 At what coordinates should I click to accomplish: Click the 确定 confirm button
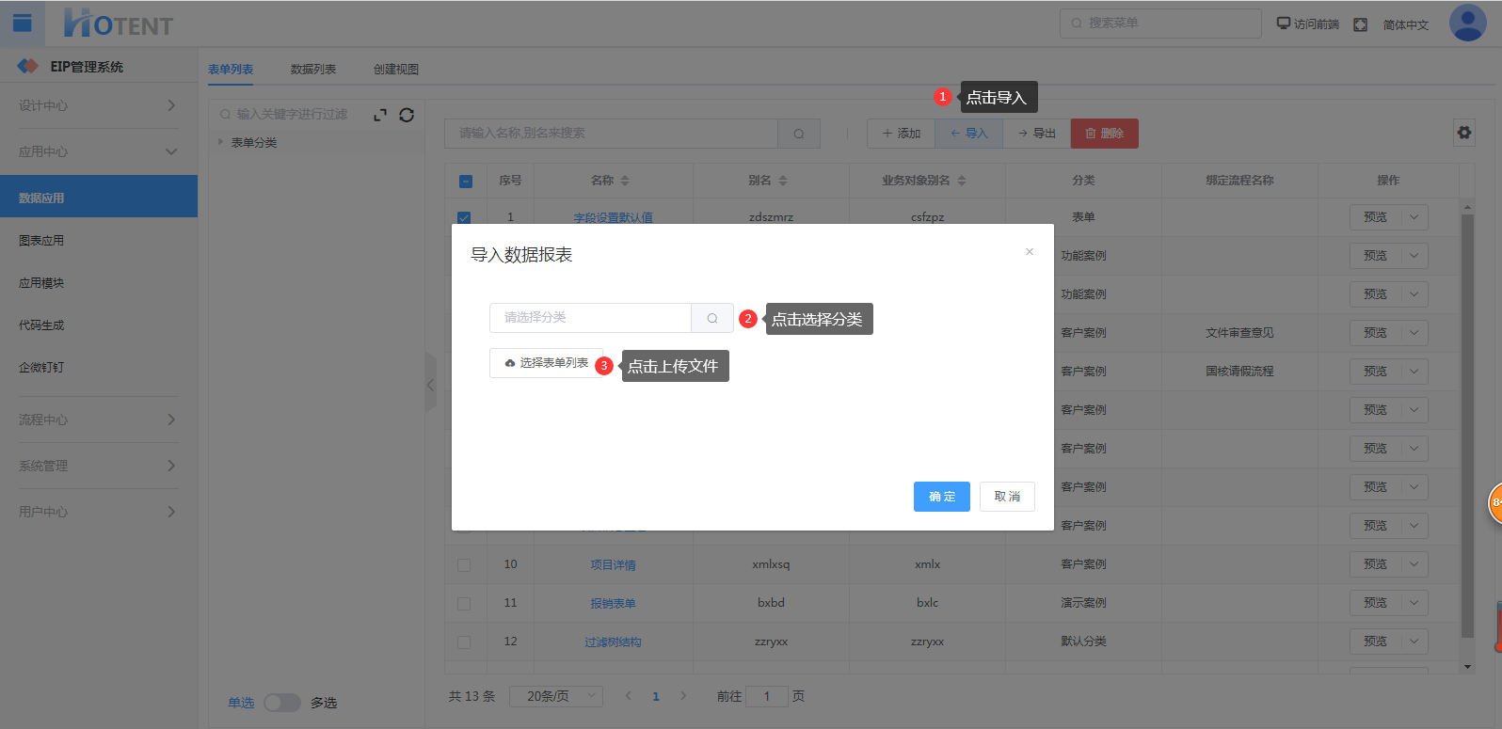941,497
